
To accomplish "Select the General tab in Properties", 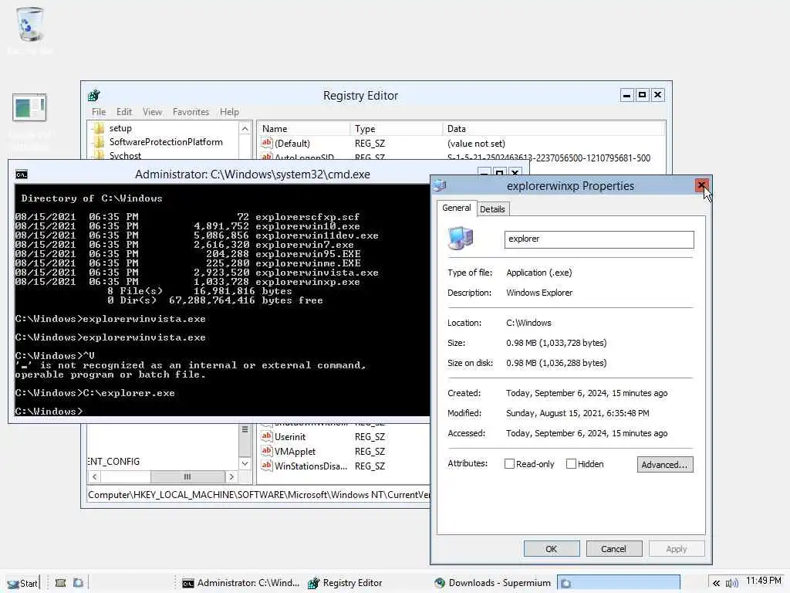I will [457, 208].
